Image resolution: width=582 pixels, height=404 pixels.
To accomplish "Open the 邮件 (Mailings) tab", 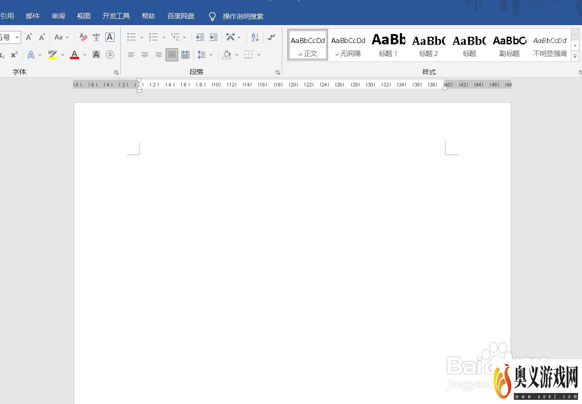I will click(33, 16).
